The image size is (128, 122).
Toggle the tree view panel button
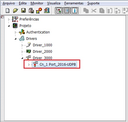click(x=59, y=11)
